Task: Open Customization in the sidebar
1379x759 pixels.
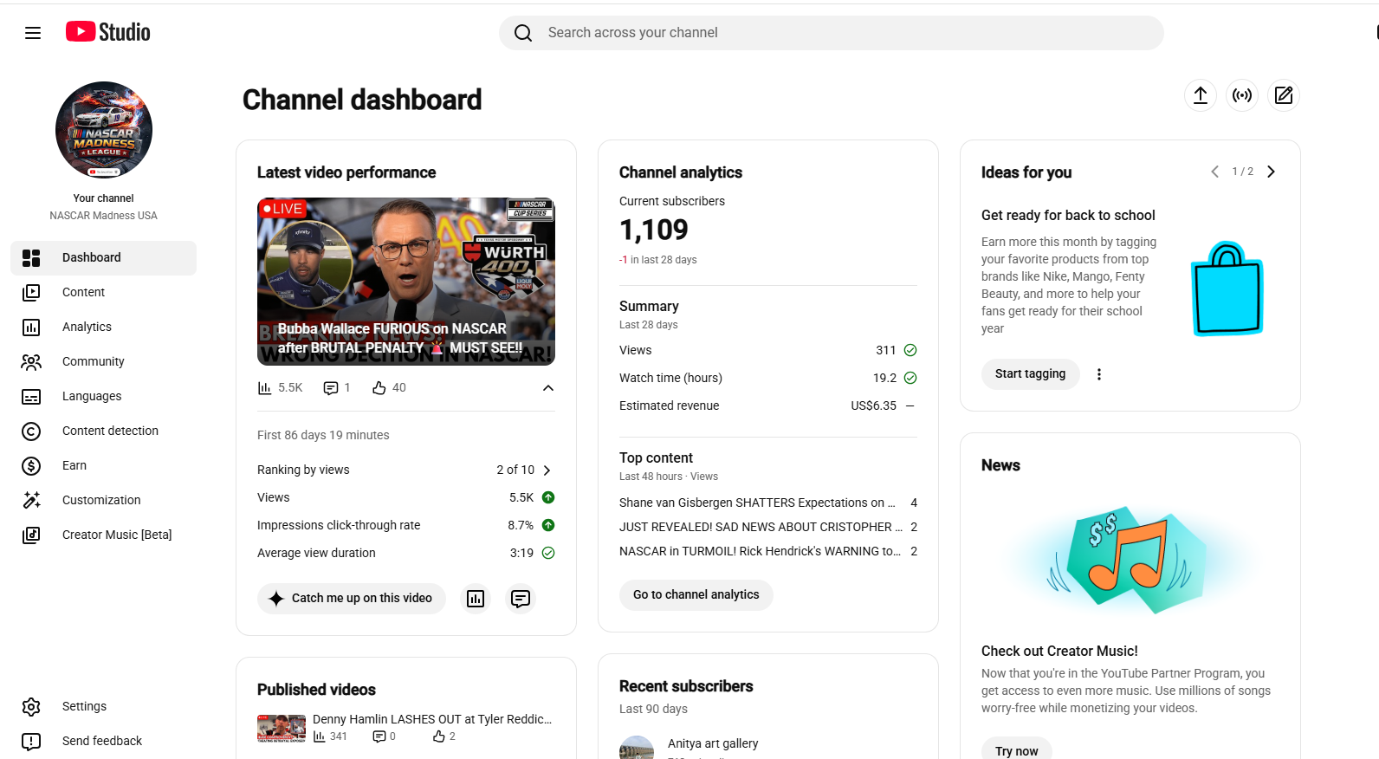Action: (104, 501)
